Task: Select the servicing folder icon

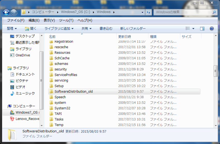Action: [51, 80]
